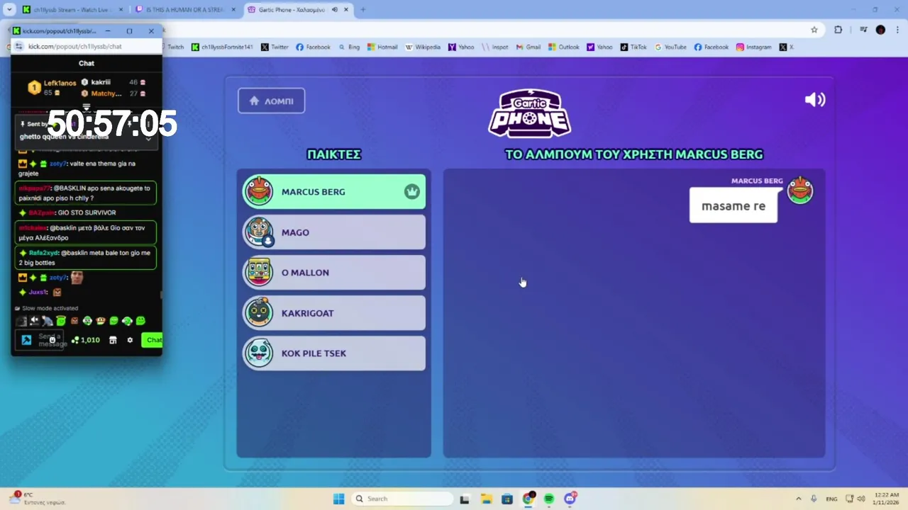Click the ENG language indicator
This screenshot has width=908, height=510.
pyautogui.click(x=831, y=499)
